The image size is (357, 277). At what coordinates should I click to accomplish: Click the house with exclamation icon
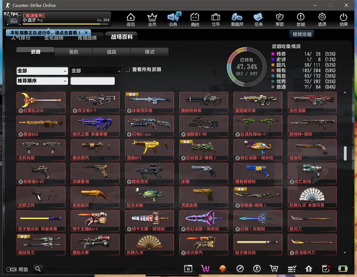(x=309, y=269)
